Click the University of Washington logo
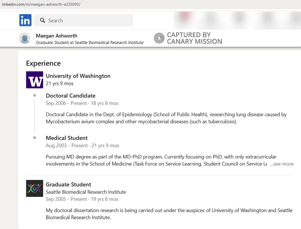This screenshot has height=229, width=301. [x=35, y=80]
